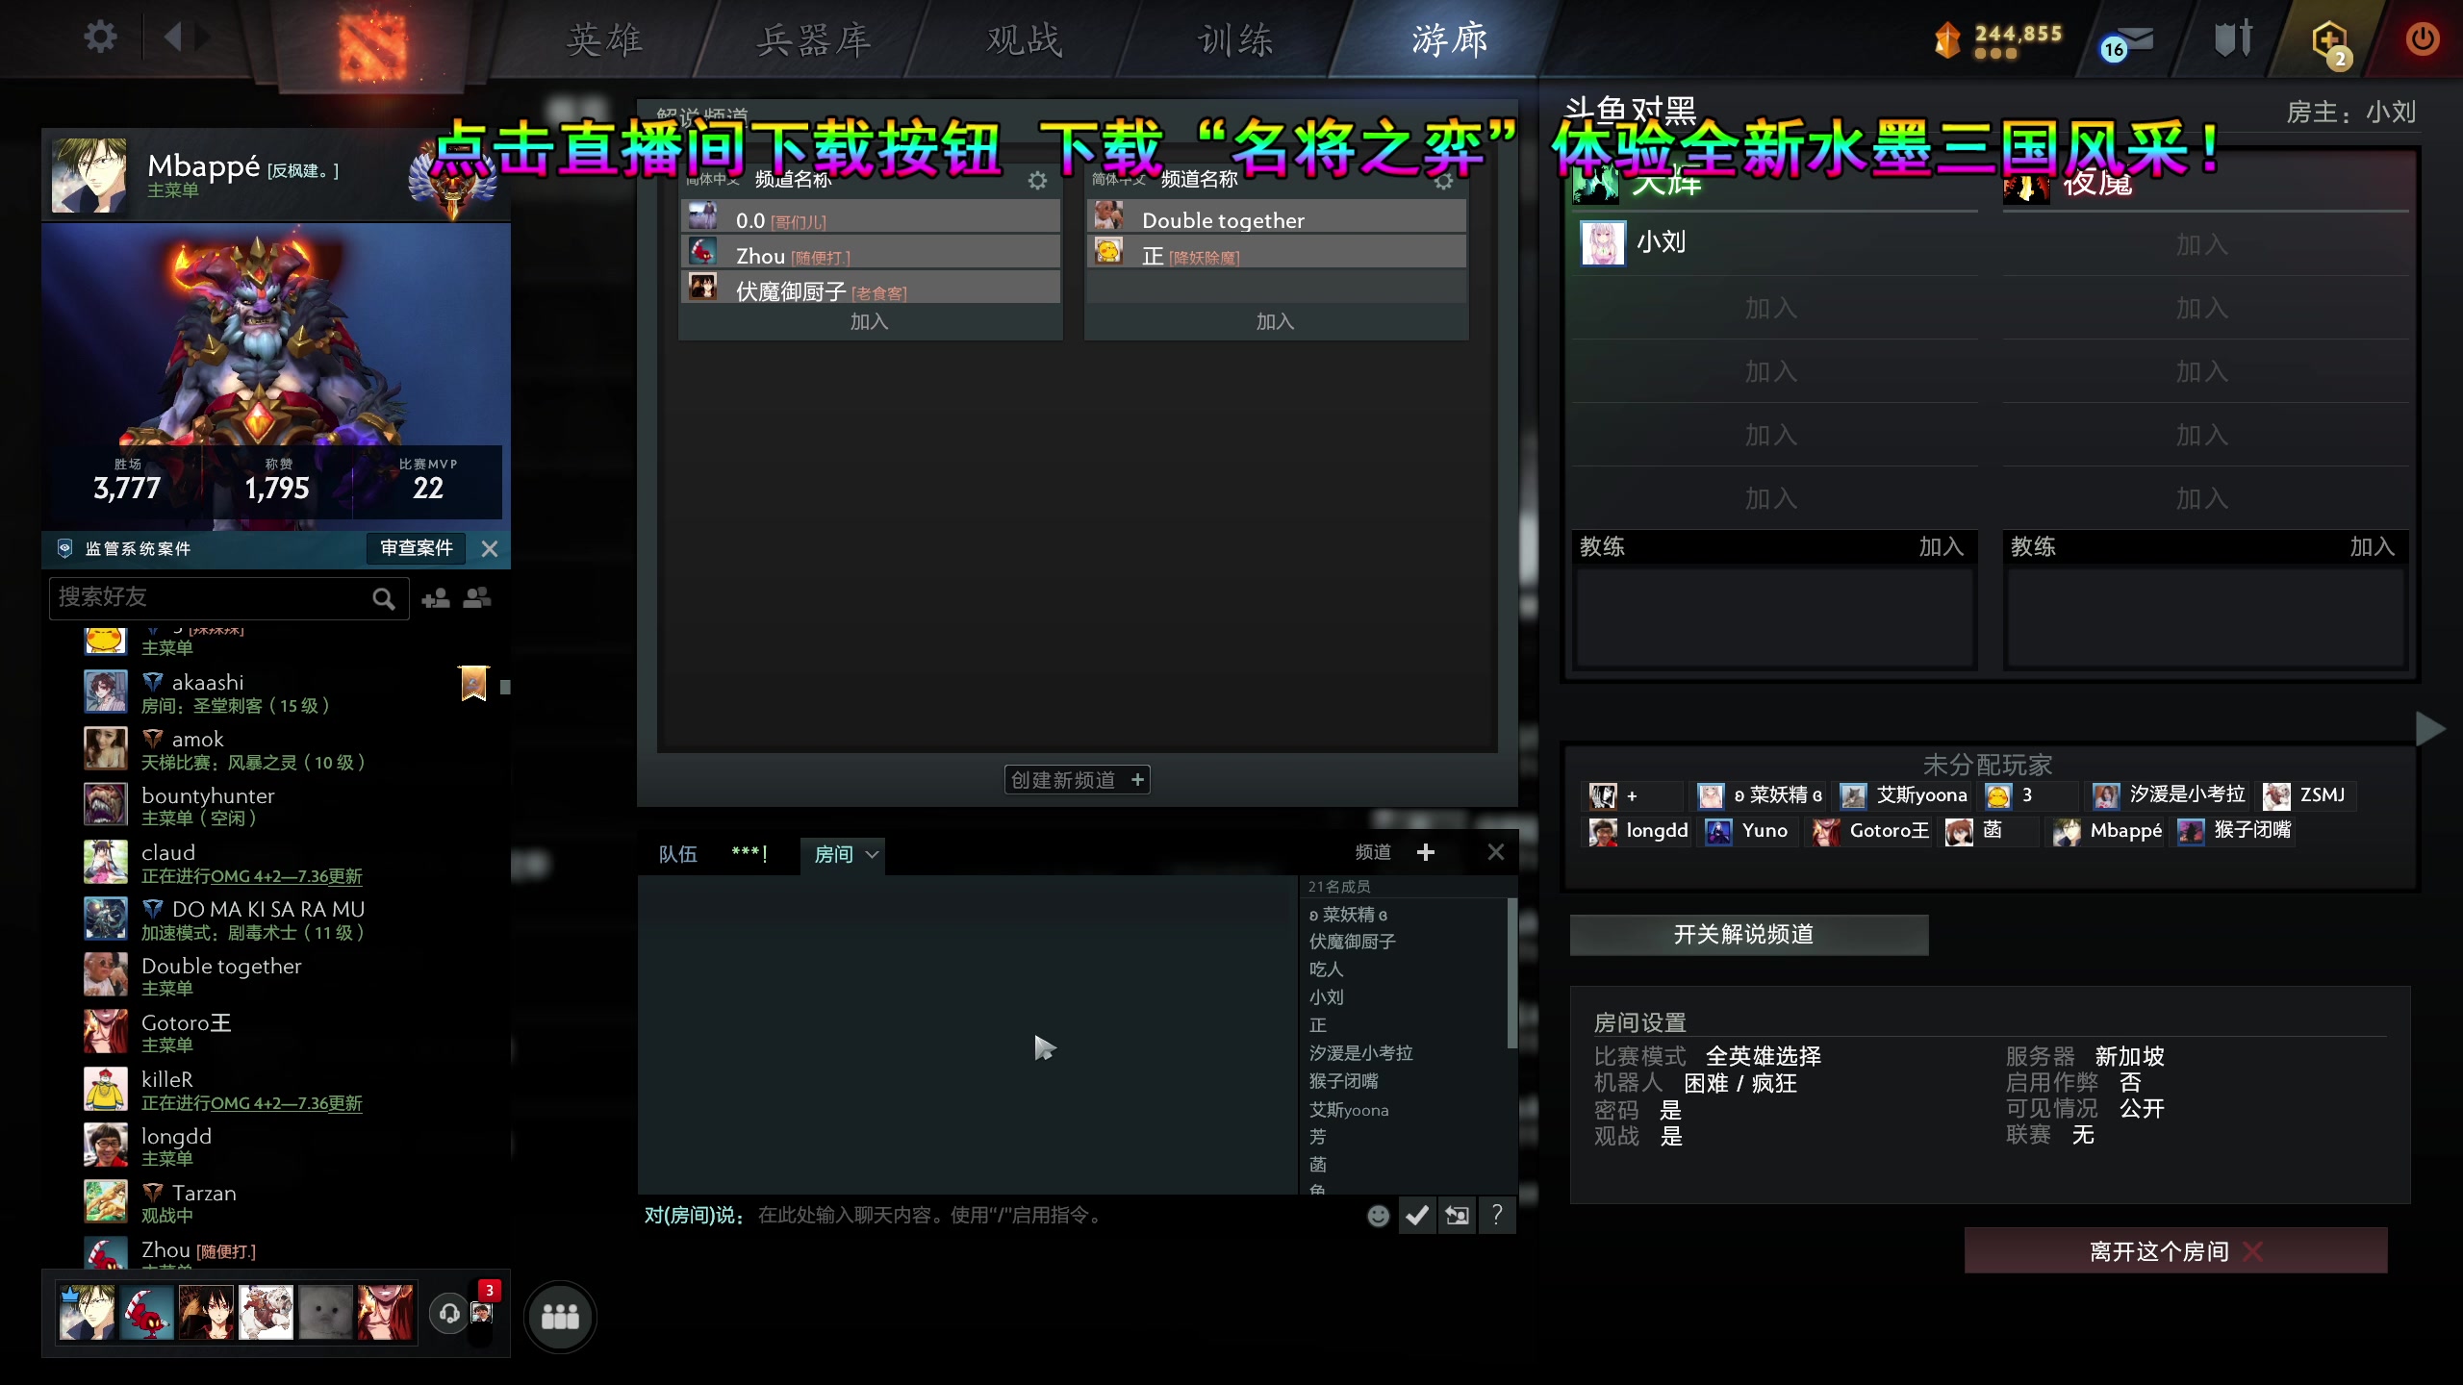
Task: Click akaashi's banner badge icon
Action: point(473,683)
